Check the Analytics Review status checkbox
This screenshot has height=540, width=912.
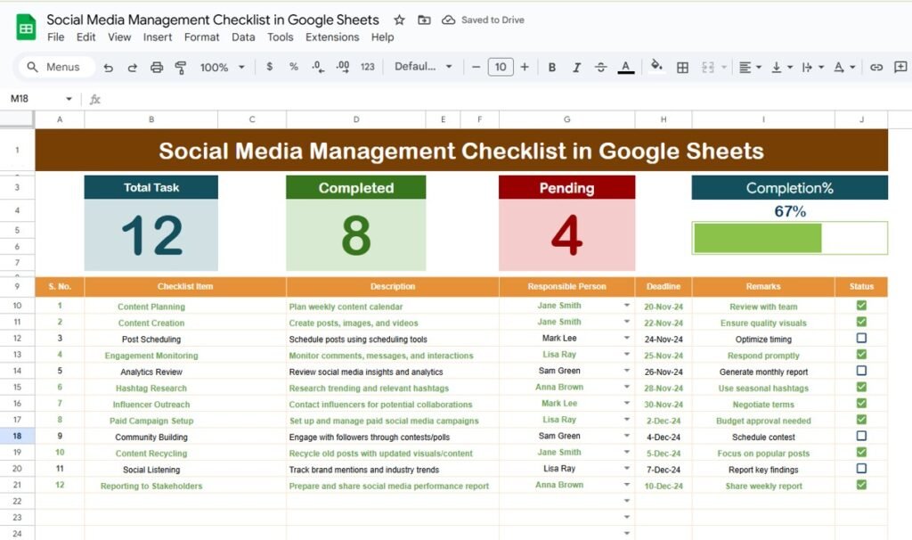(x=860, y=372)
